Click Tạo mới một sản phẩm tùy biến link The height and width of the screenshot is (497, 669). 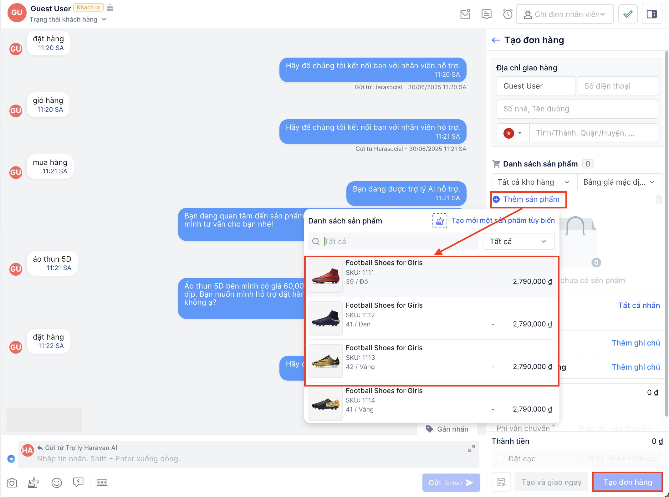(x=503, y=221)
